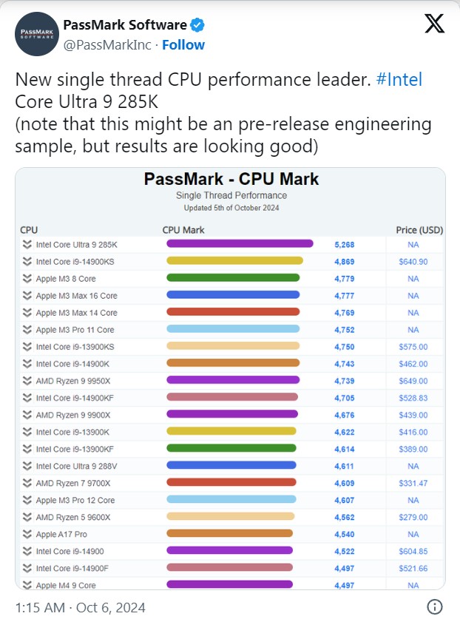Expand the Intel Core i9-14900KS row chevron

click(x=27, y=261)
